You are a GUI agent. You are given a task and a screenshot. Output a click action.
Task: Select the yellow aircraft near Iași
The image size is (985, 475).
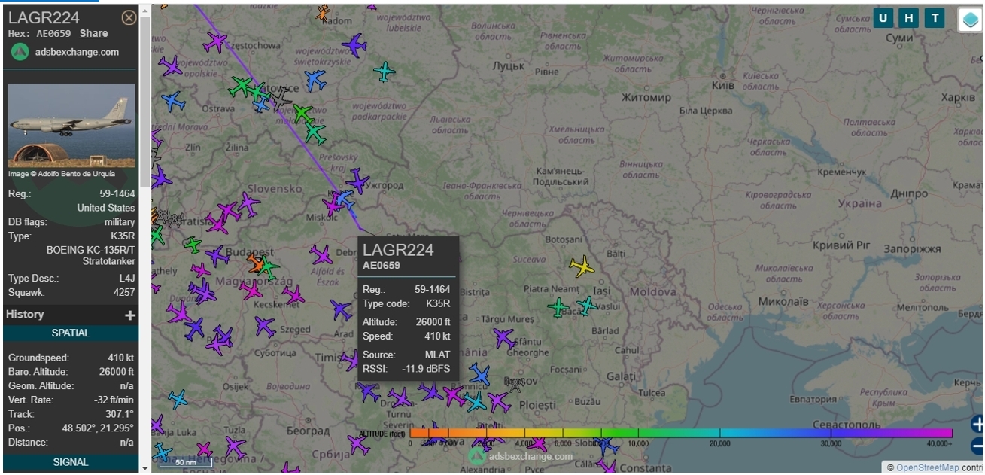pyautogui.click(x=581, y=266)
